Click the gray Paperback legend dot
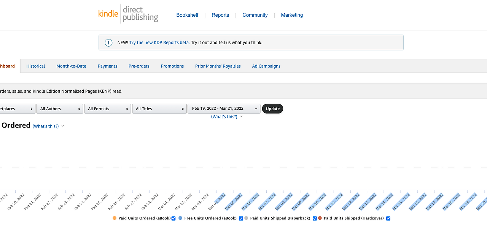Viewport: 487px width, 227px height. click(x=246, y=218)
